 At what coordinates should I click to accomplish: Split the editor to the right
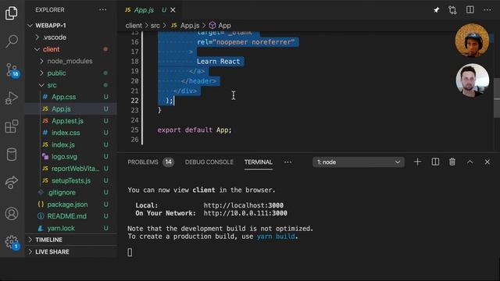pos(470,10)
